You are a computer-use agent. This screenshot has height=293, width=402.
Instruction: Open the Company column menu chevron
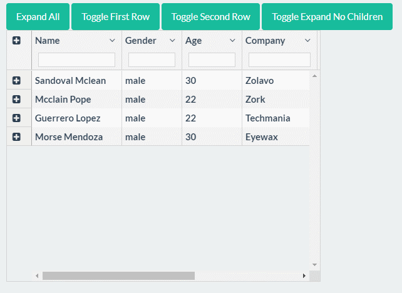click(307, 41)
